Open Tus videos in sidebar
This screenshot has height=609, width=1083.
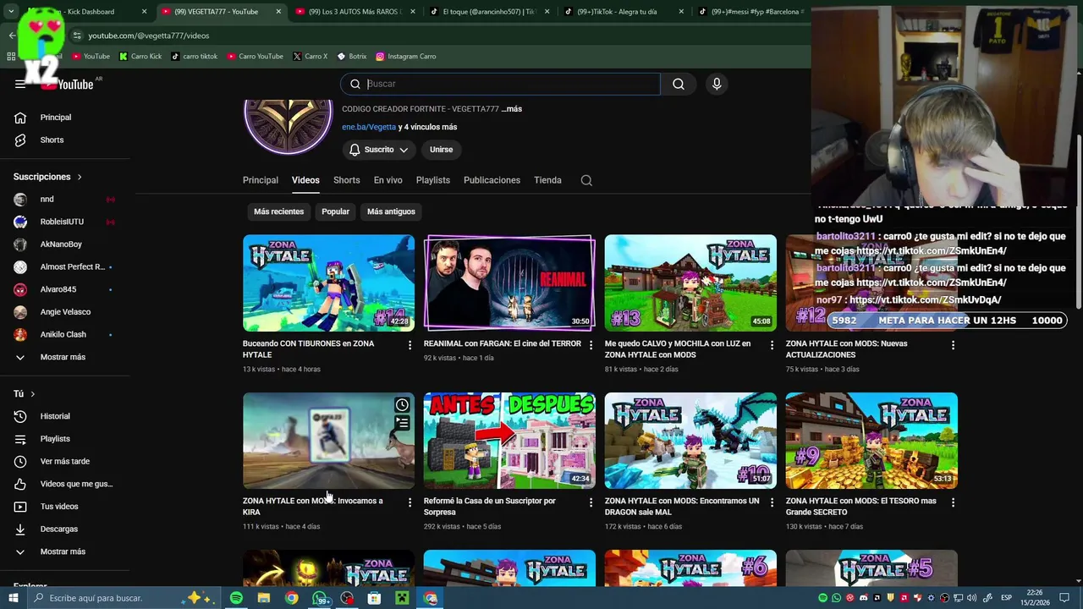coord(59,507)
